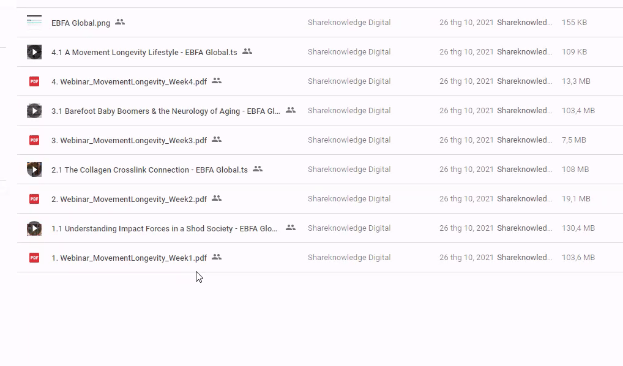Click video thumbnail for Understanding Impact Forces
Viewport: 623px width, 366px height.
coord(34,228)
